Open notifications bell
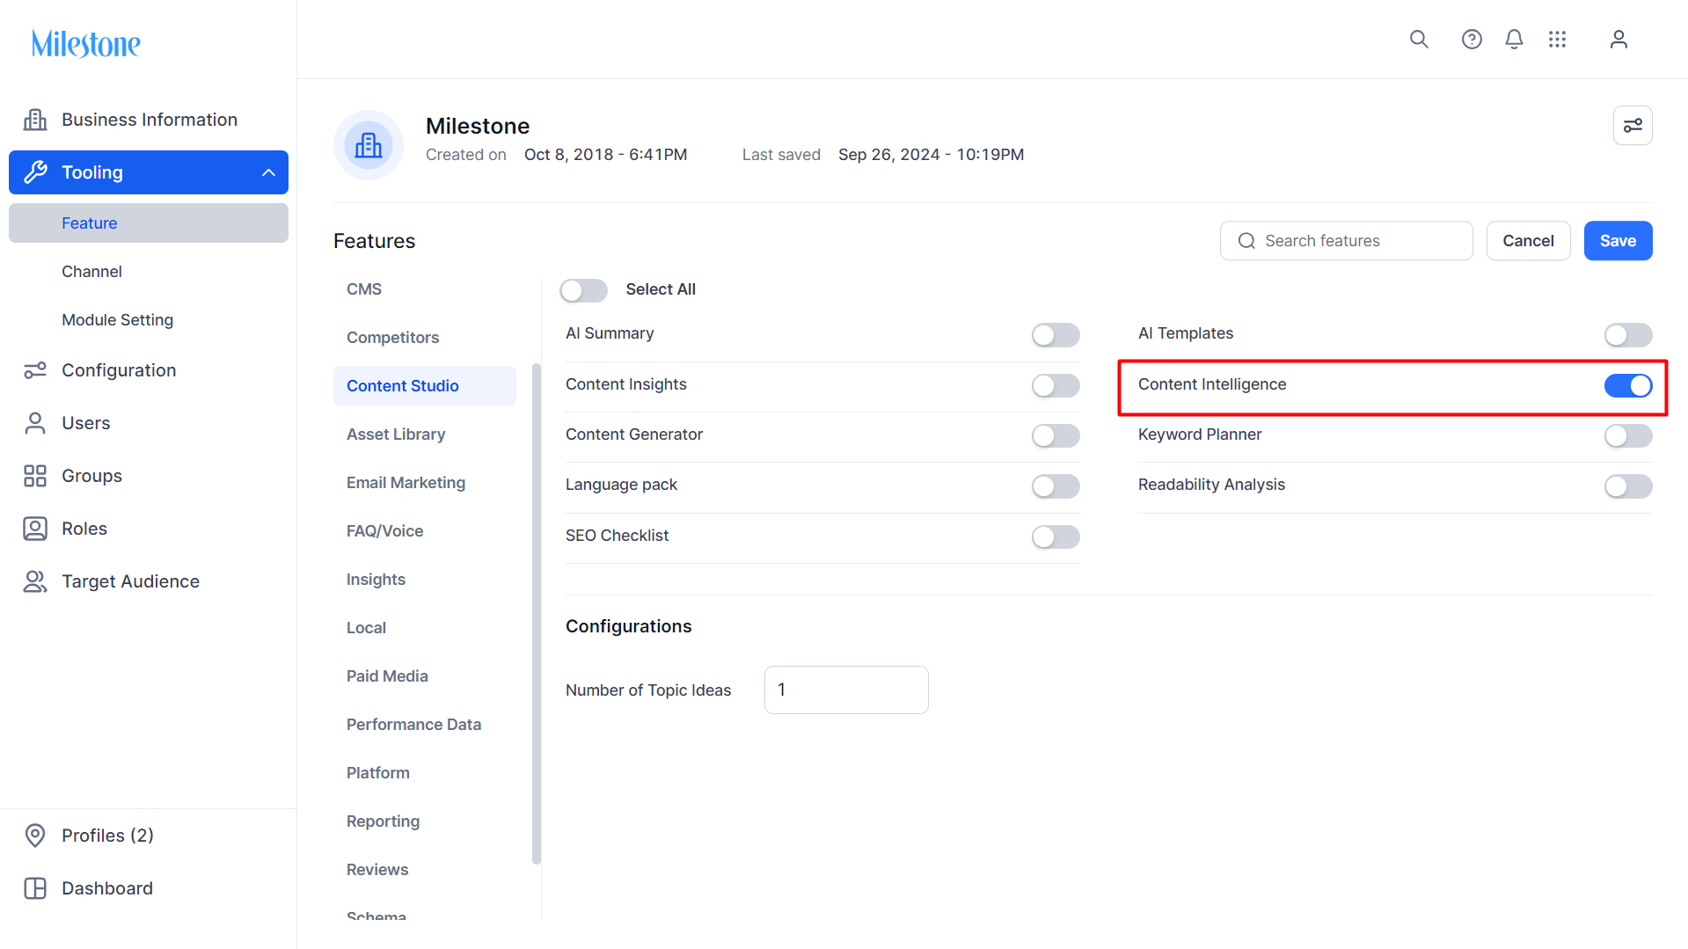The image size is (1688, 949). (x=1514, y=40)
